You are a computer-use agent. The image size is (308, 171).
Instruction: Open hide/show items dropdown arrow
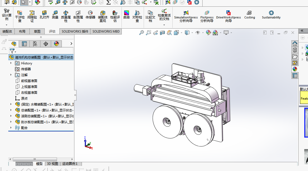[x=203, y=33]
